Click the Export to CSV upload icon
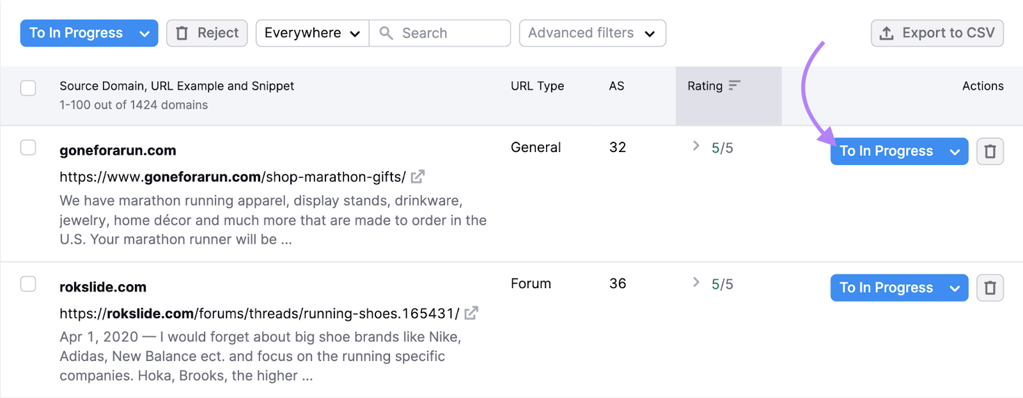This screenshot has height=398, width=1023. click(886, 33)
